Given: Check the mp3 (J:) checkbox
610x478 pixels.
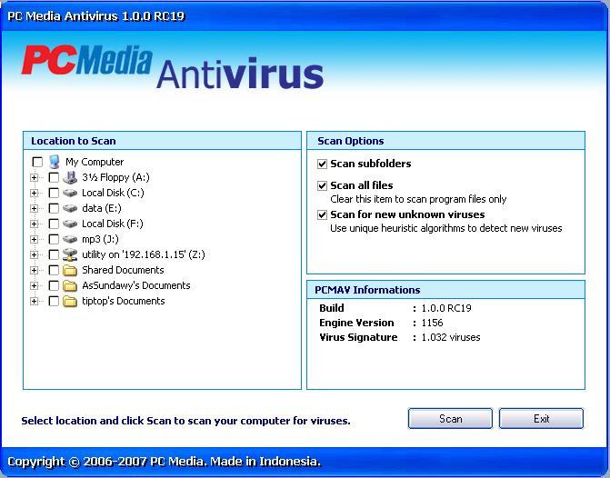Looking at the screenshot, I should (x=54, y=239).
